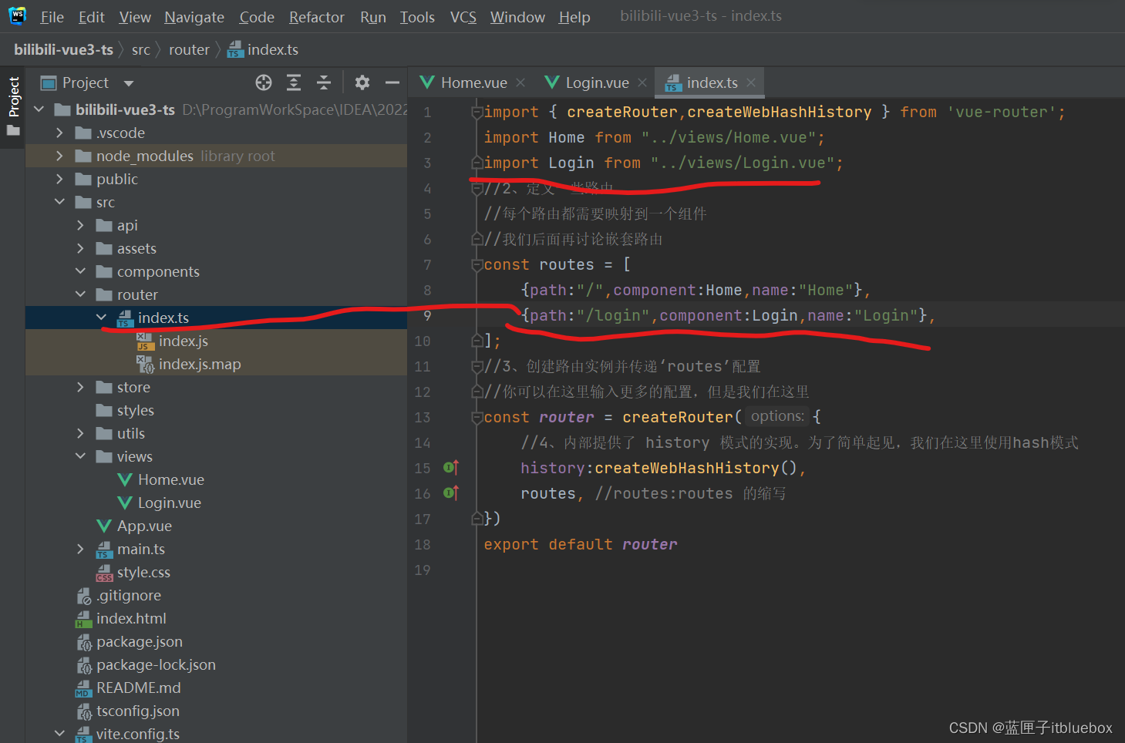Click the Expand All toolbar icon
Viewport: 1125px width, 743px height.
click(294, 82)
